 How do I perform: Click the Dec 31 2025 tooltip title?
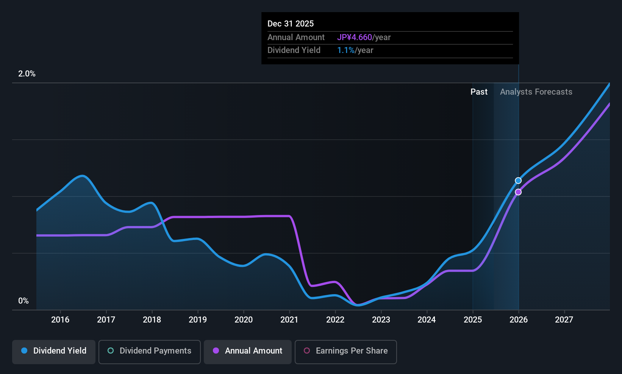[x=291, y=24]
